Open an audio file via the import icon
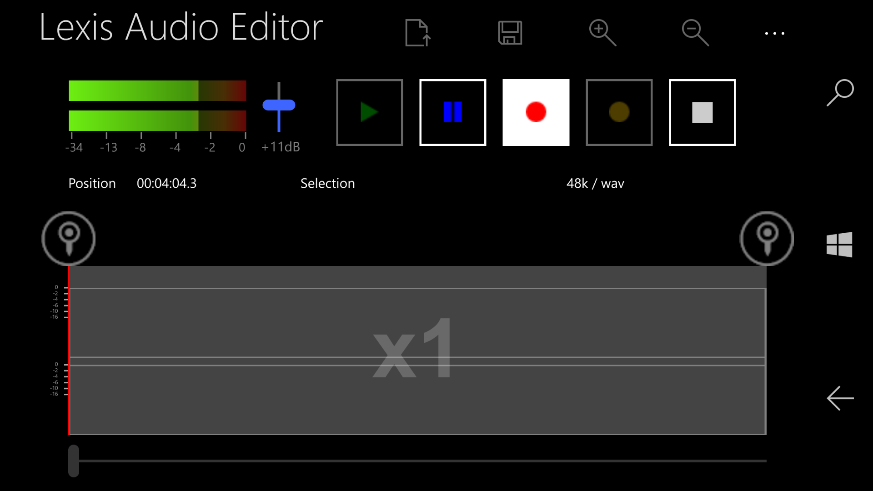 coord(417,33)
